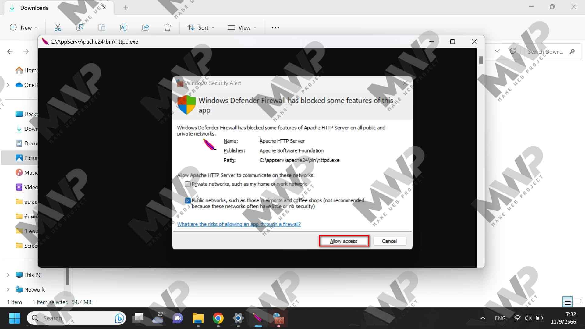Select This PC in the navigation pane
Viewport: 585px width, 329px height.
coord(29,275)
